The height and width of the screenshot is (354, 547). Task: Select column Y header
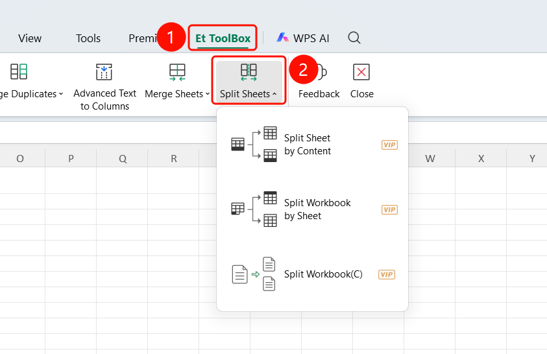point(532,159)
